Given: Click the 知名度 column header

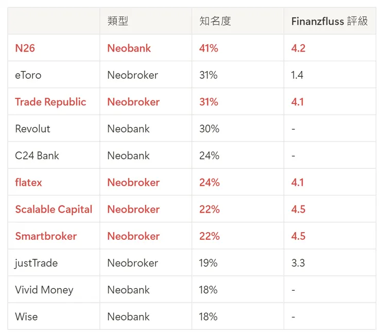Looking at the screenshot, I should [x=215, y=21].
